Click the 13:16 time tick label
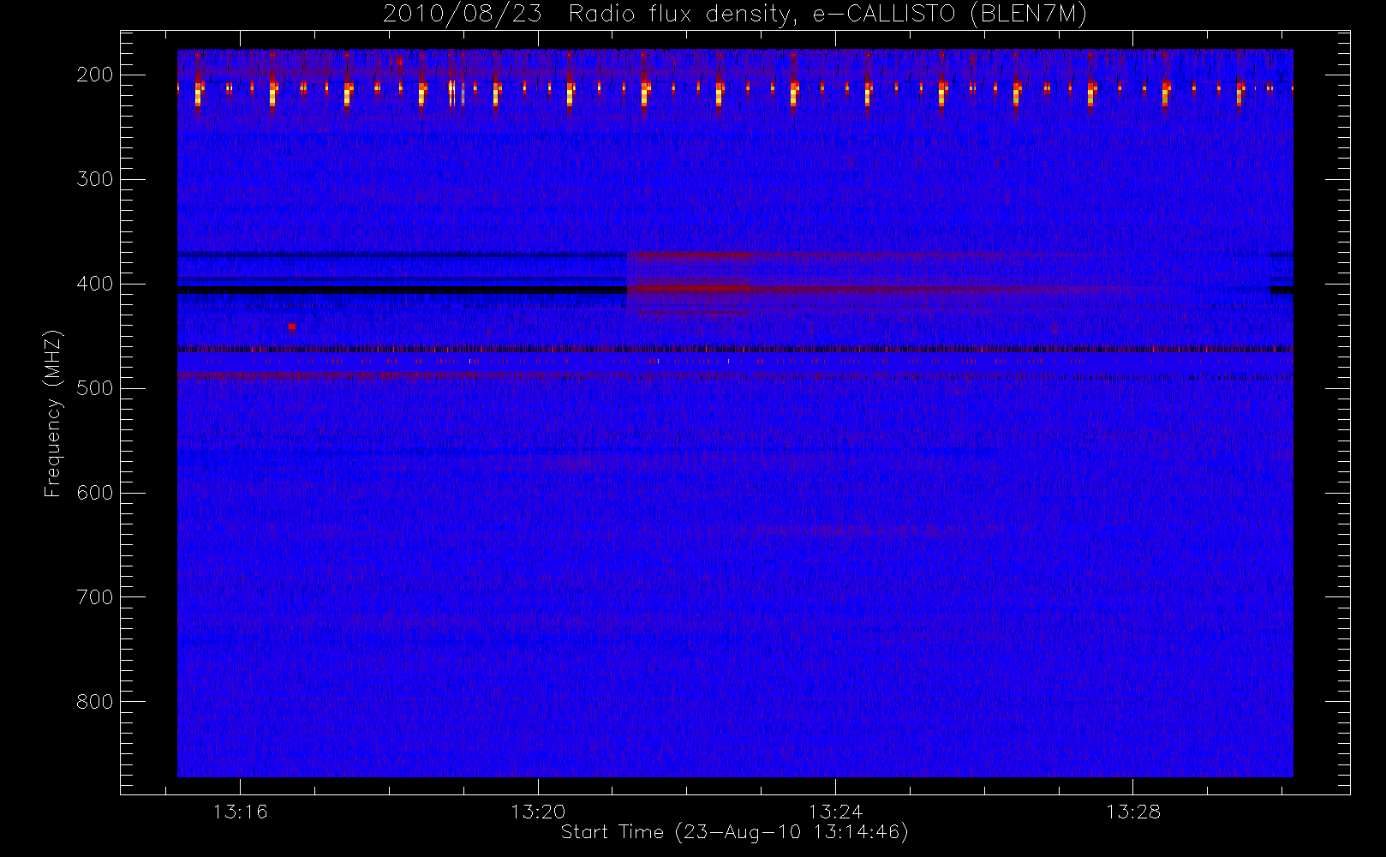This screenshot has height=857, width=1386. pyautogui.click(x=241, y=812)
